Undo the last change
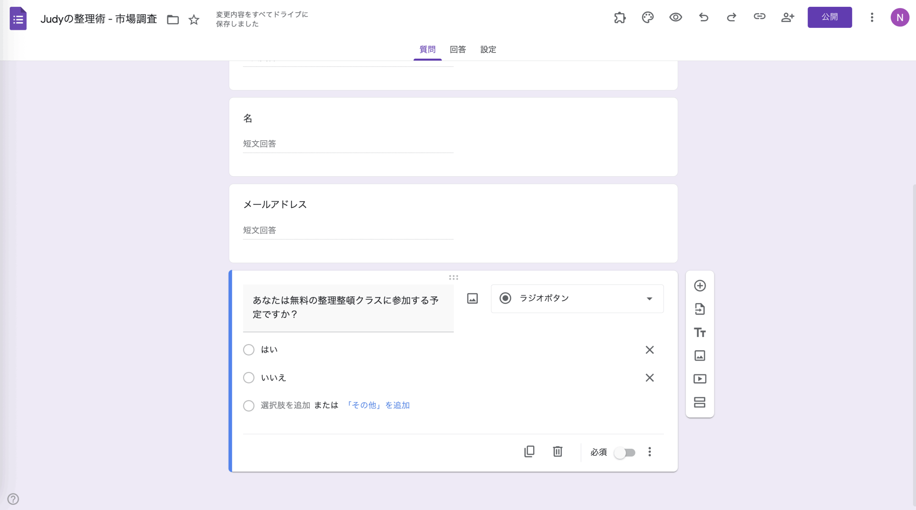 (x=703, y=17)
